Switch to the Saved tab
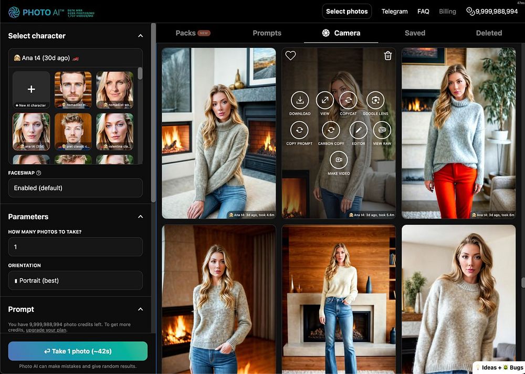Viewport: 525px width, 374px height. coord(415,33)
